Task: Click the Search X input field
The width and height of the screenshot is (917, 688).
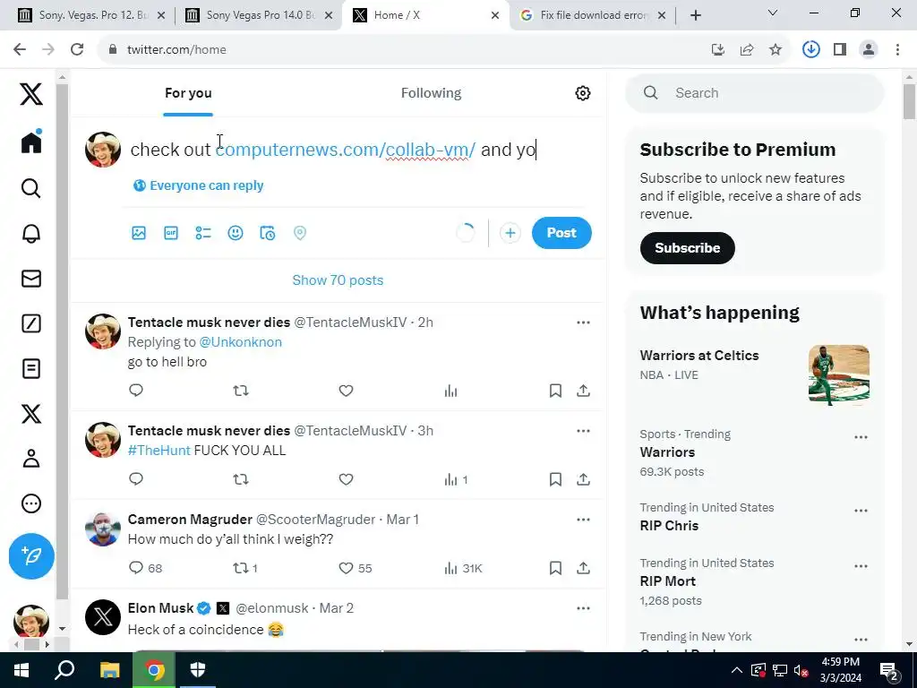Action: [754, 93]
